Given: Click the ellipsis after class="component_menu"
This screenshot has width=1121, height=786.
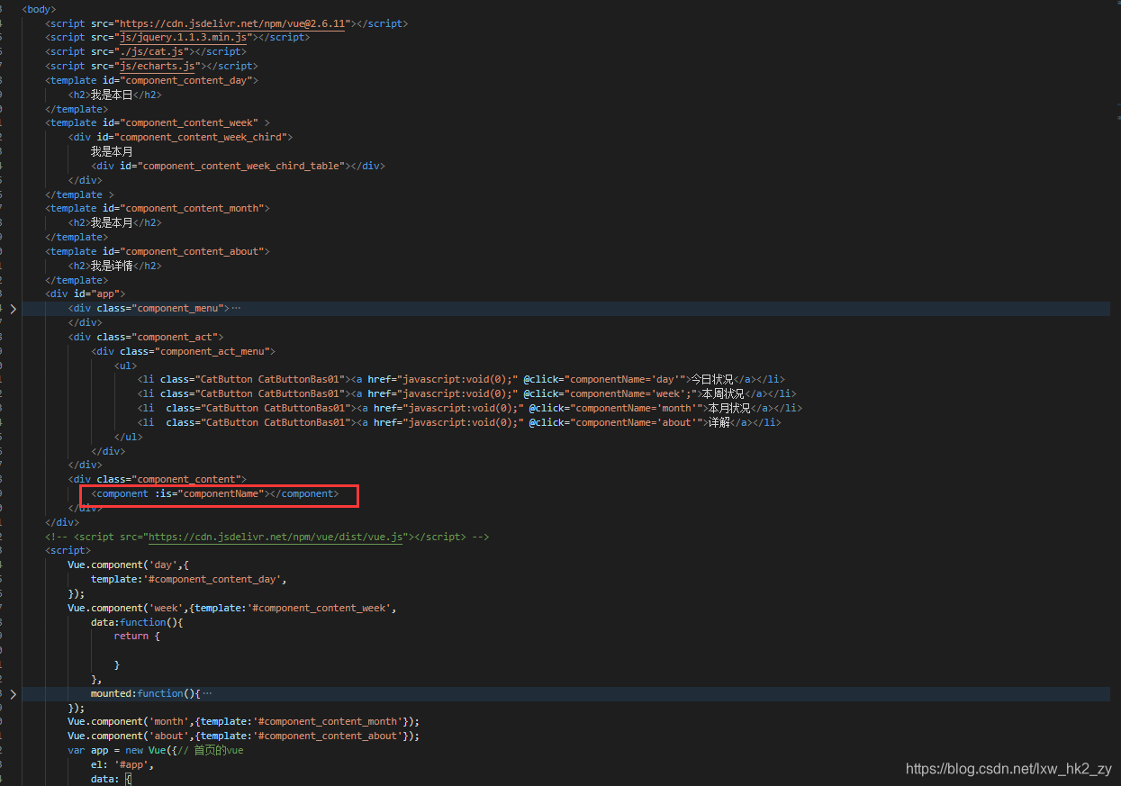Looking at the screenshot, I should (x=236, y=309).
